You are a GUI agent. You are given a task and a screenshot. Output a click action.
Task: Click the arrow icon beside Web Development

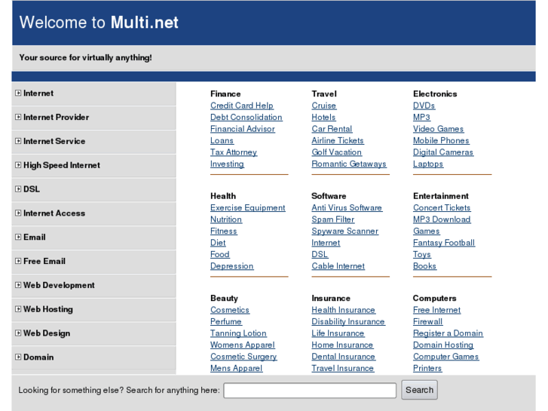coord(18,285)
